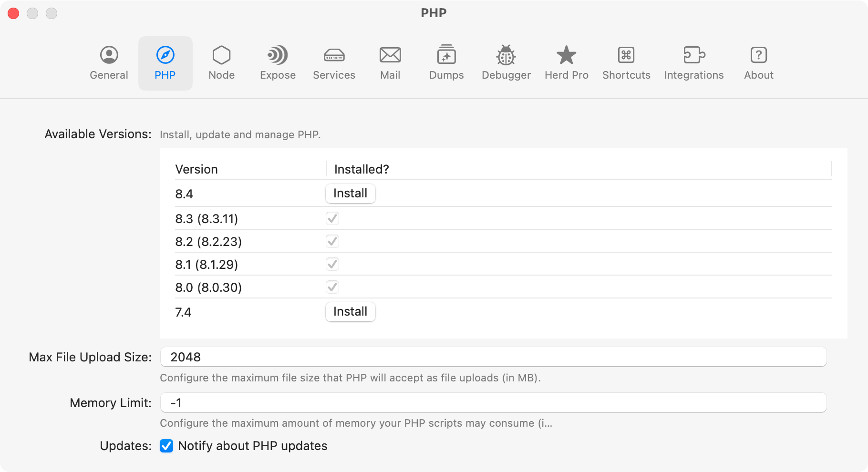Viewport: 868px width, 472px height.
Task: Install PHP version 8.4
Action: pos(350,194)
